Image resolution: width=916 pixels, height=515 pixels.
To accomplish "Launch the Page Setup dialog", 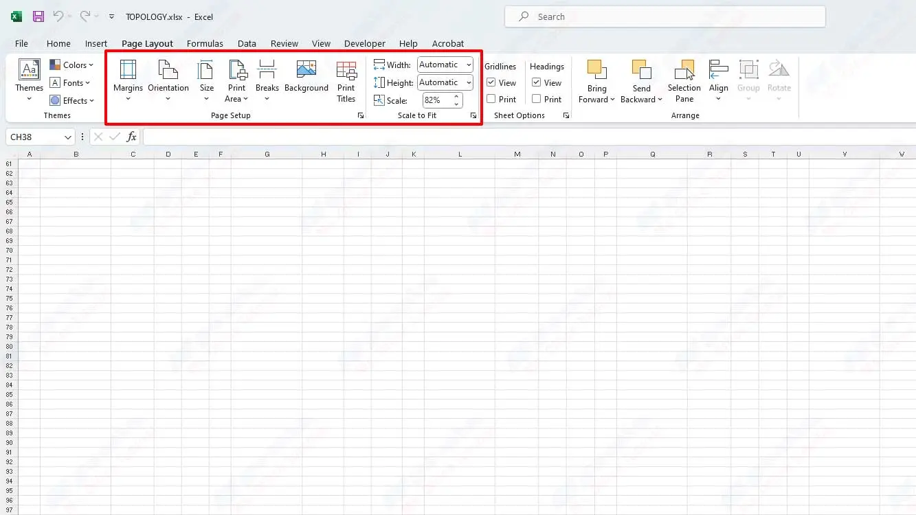I will tap(361, 116).
